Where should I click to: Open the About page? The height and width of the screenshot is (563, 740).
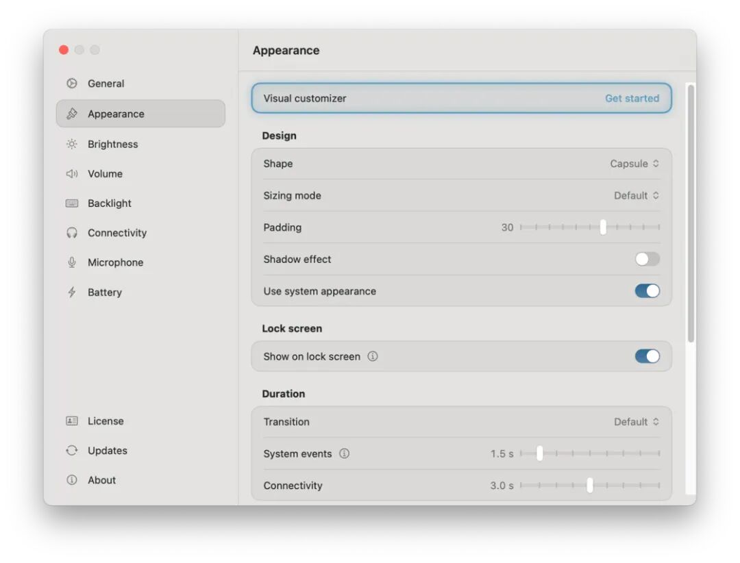click(140, 480)
